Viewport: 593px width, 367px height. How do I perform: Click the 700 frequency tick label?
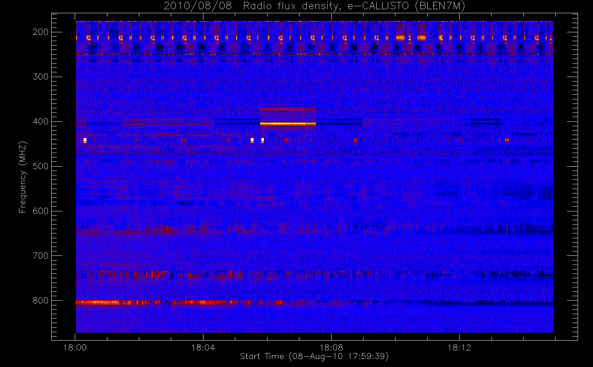[x=41, y=256]
